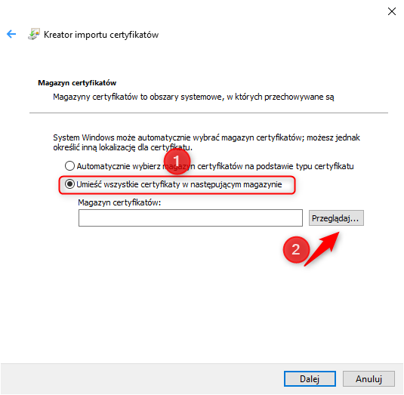Image resolution: width=404 pixels, height=395 pixels.
Task: Go back using the blue arrow
Action: coord(11,34)
